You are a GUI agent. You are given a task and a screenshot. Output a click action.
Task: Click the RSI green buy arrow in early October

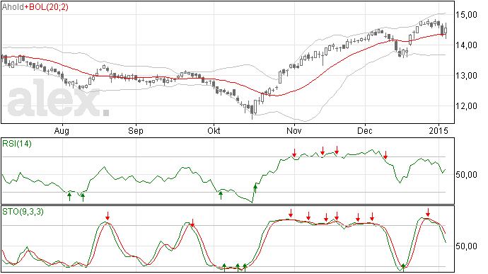pos(221,195)
